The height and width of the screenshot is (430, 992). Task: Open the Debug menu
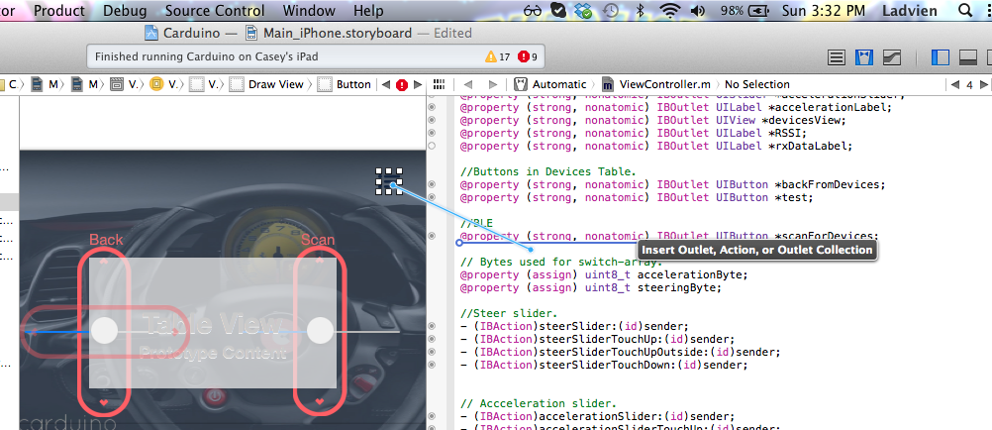[x=125, y=11]
